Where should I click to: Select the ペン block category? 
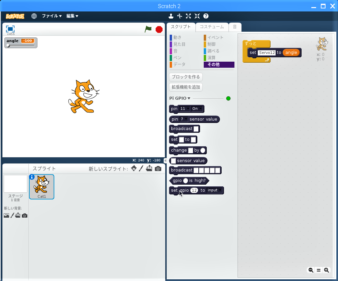coord(177,58)
